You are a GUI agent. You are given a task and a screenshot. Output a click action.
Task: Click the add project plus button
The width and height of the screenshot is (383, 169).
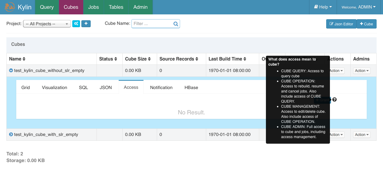coord(86,24)
